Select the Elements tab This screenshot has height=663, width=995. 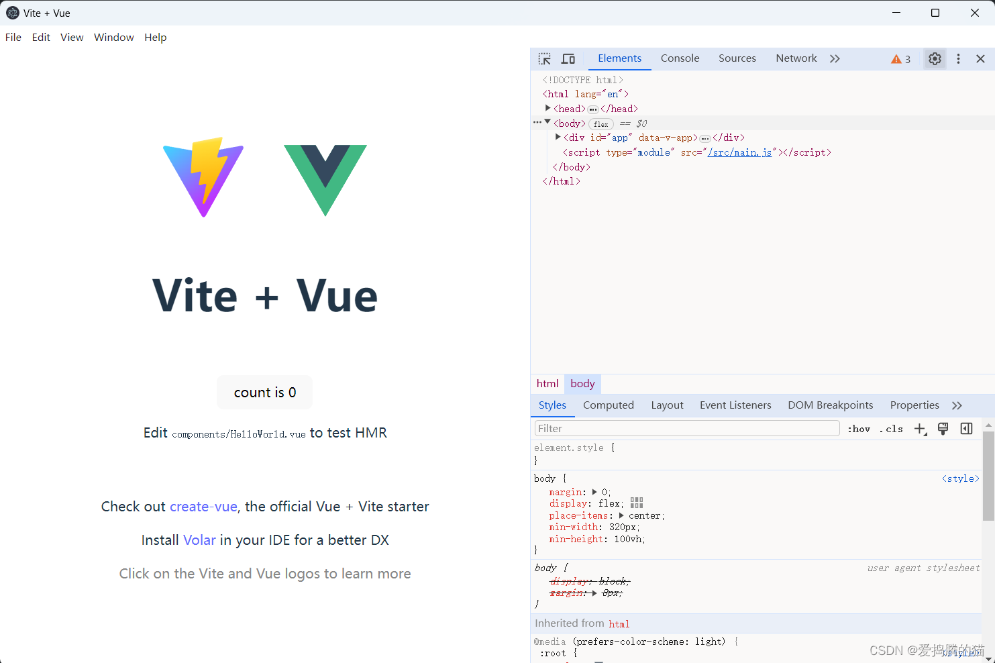(x=620, y=58)
